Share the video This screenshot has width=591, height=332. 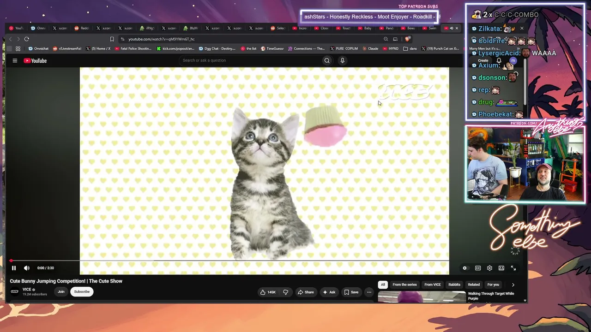coord(306,292)
